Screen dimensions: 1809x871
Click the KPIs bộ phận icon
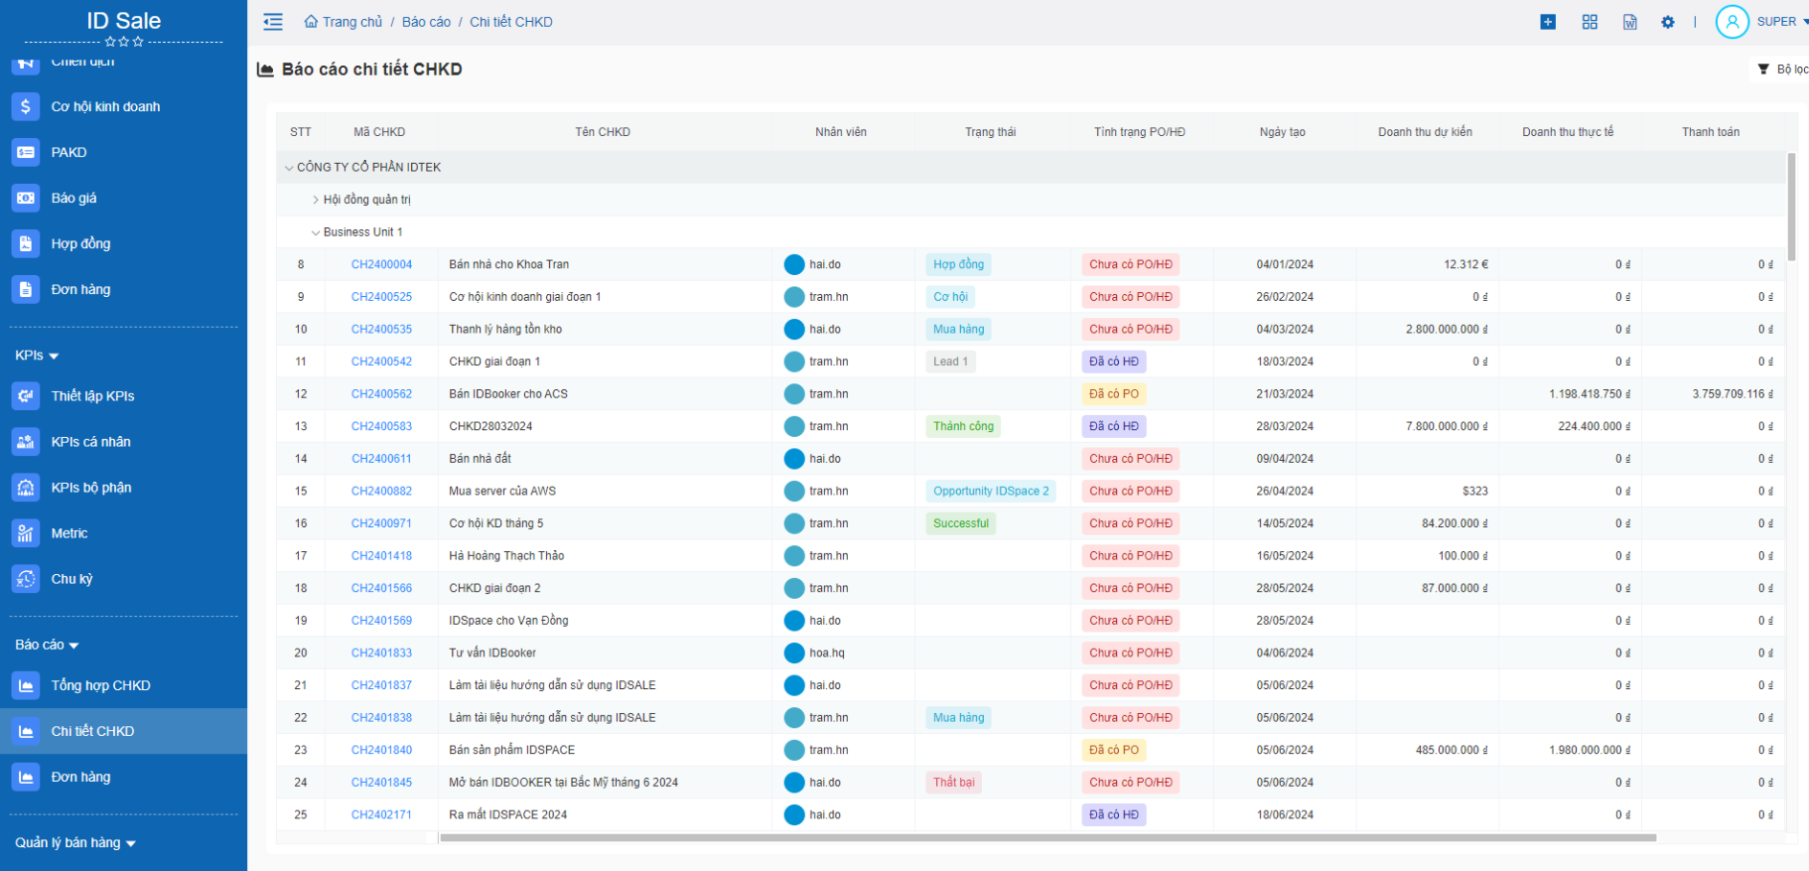click(x=26, y=487)
